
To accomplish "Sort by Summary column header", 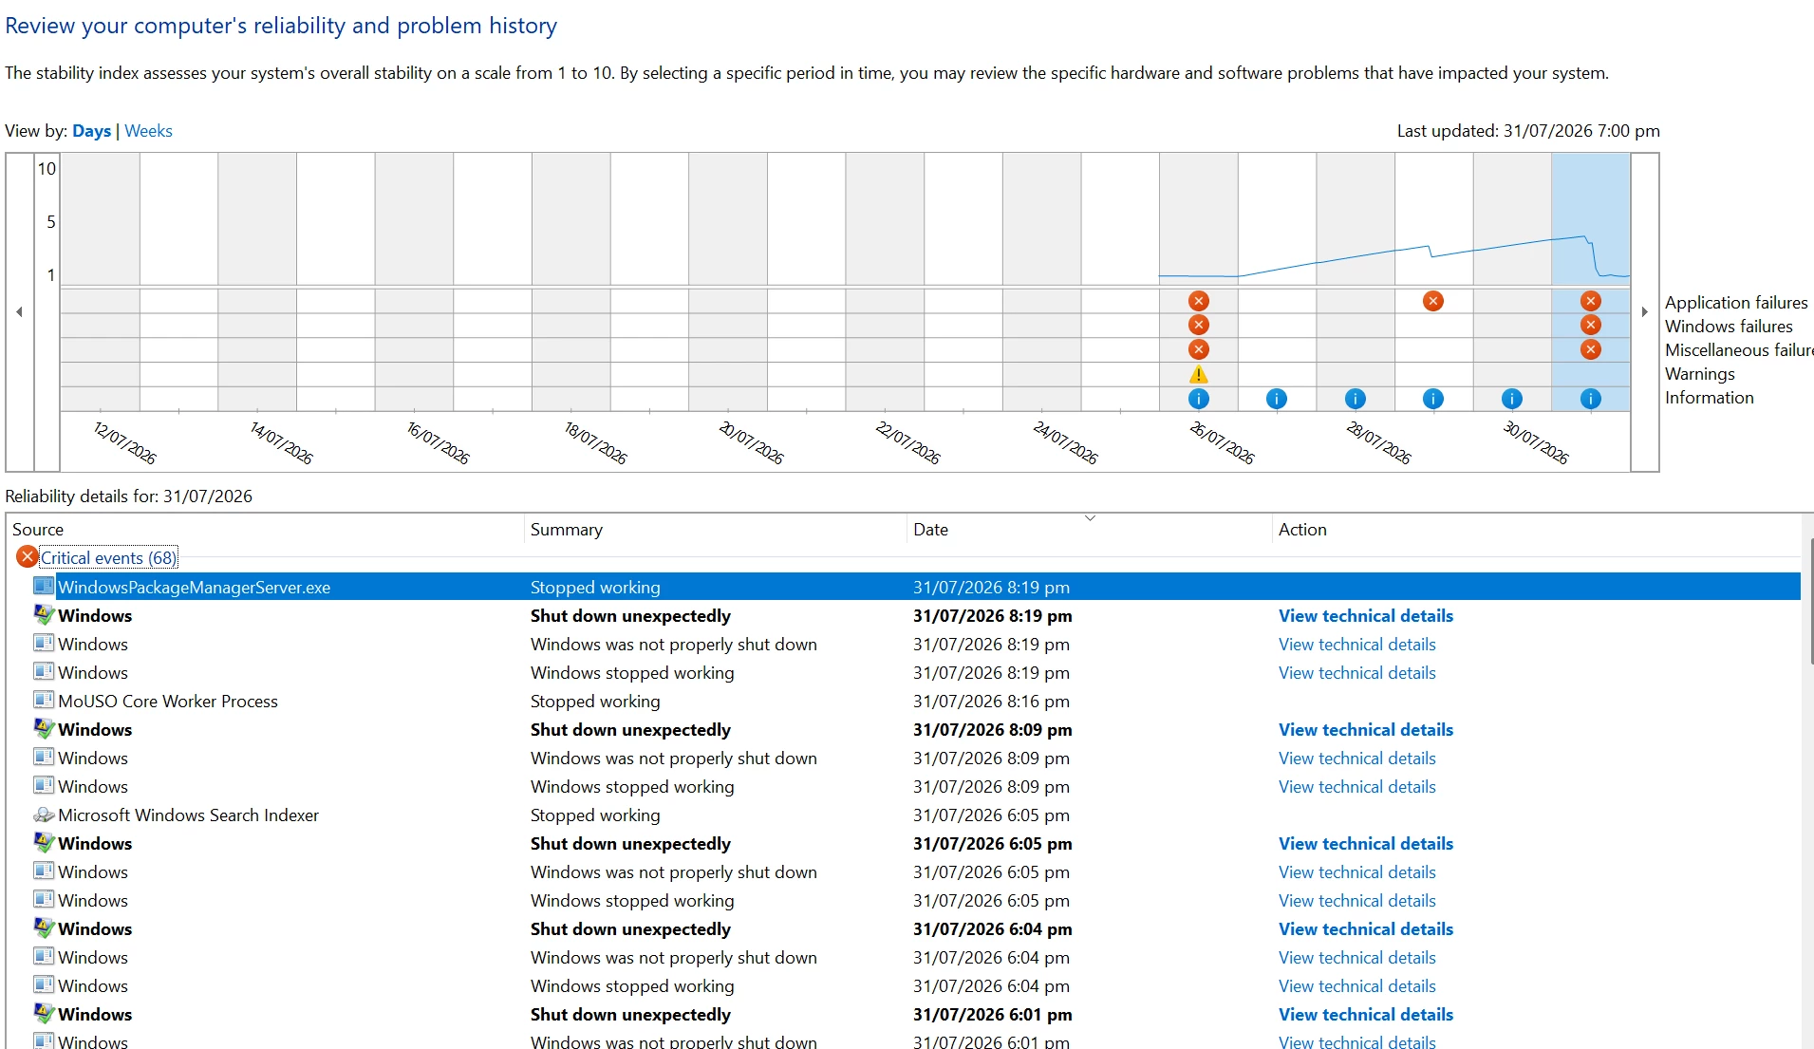I will click(x=716, y=530).
